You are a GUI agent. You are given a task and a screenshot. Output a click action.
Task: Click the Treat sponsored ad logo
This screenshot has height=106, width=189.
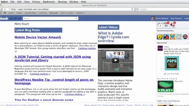160,48
